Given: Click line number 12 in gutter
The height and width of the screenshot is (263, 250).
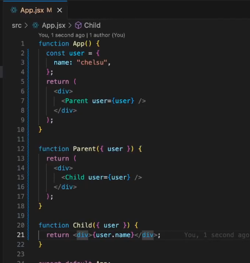Looking at the screenshot, I should pos(21,149).
